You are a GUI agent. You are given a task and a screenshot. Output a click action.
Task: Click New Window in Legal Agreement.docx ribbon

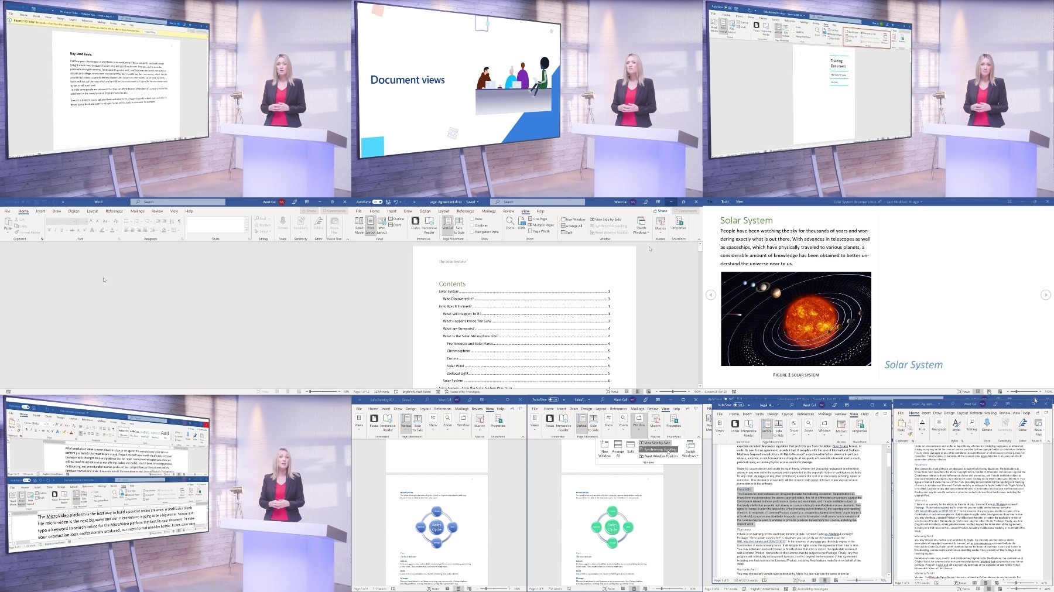573,220
